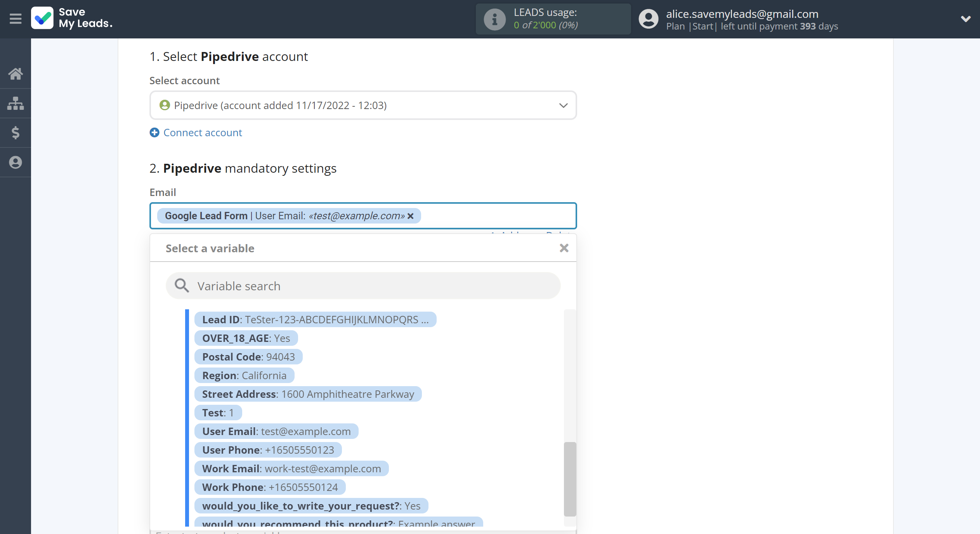This screenshot has width=980, height=534.
Task: Expand the account menu chevron in header
Action: (966, 19)
